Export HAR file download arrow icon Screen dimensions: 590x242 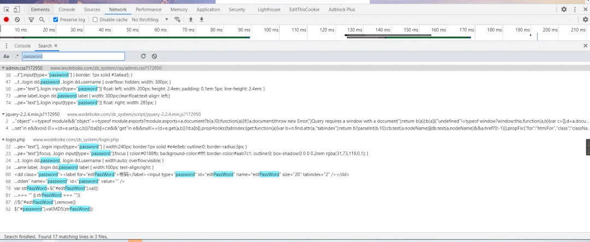[202, 20]
